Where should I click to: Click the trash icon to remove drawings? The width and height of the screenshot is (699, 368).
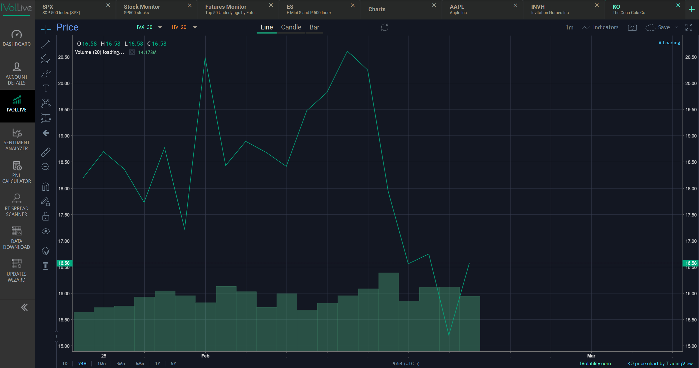[x=46, y=265]
